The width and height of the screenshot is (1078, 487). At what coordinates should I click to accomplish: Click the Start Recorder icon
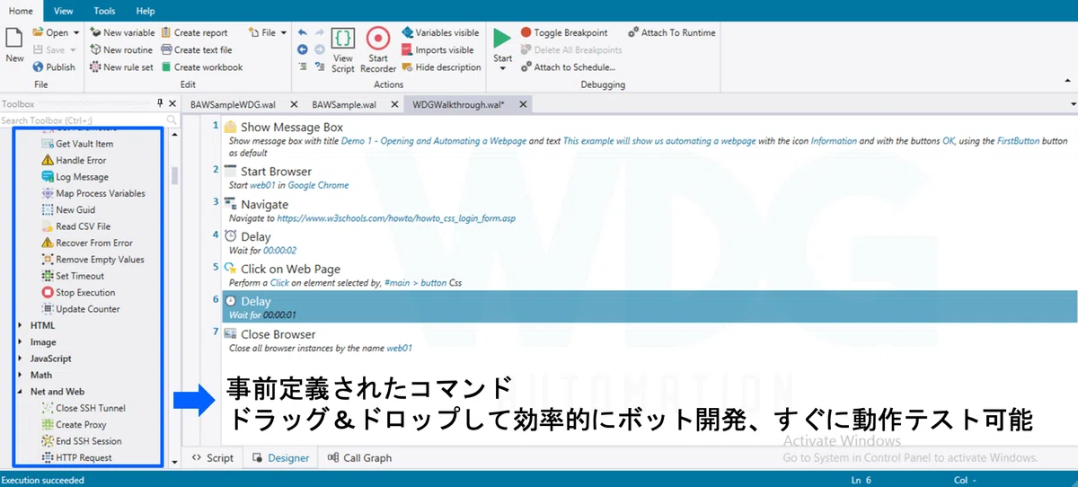[x=378, y=39]
